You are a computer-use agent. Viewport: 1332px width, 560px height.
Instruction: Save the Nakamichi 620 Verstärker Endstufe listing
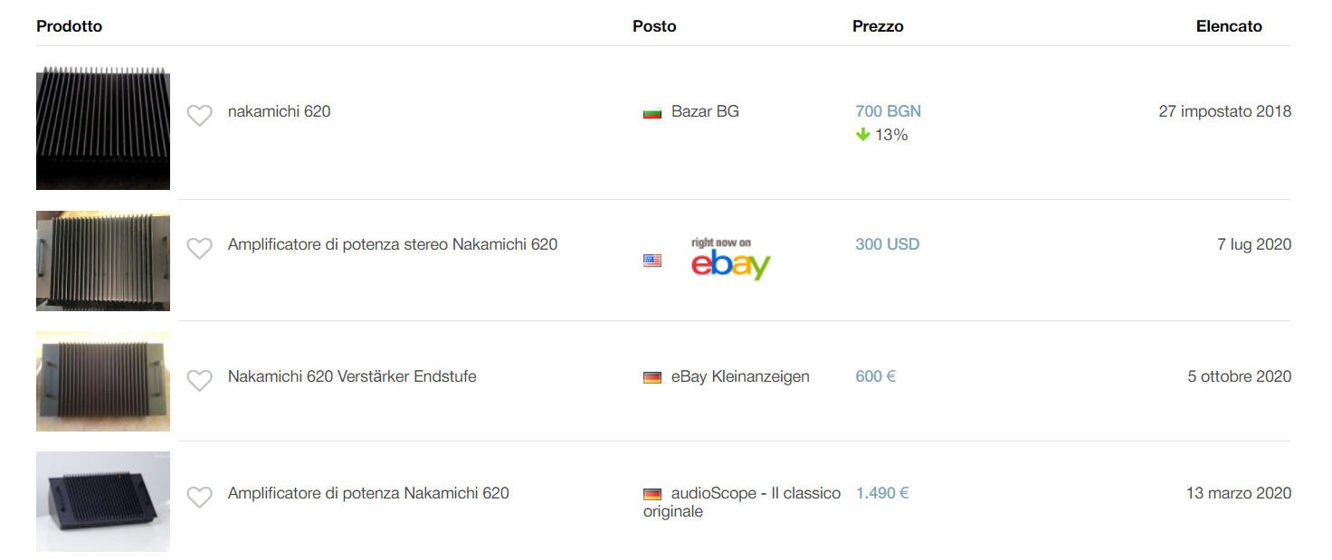[199, 380]
